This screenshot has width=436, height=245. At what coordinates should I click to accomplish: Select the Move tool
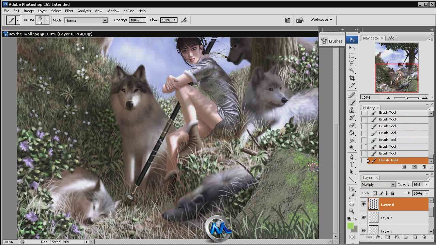[x=352, y=48]
